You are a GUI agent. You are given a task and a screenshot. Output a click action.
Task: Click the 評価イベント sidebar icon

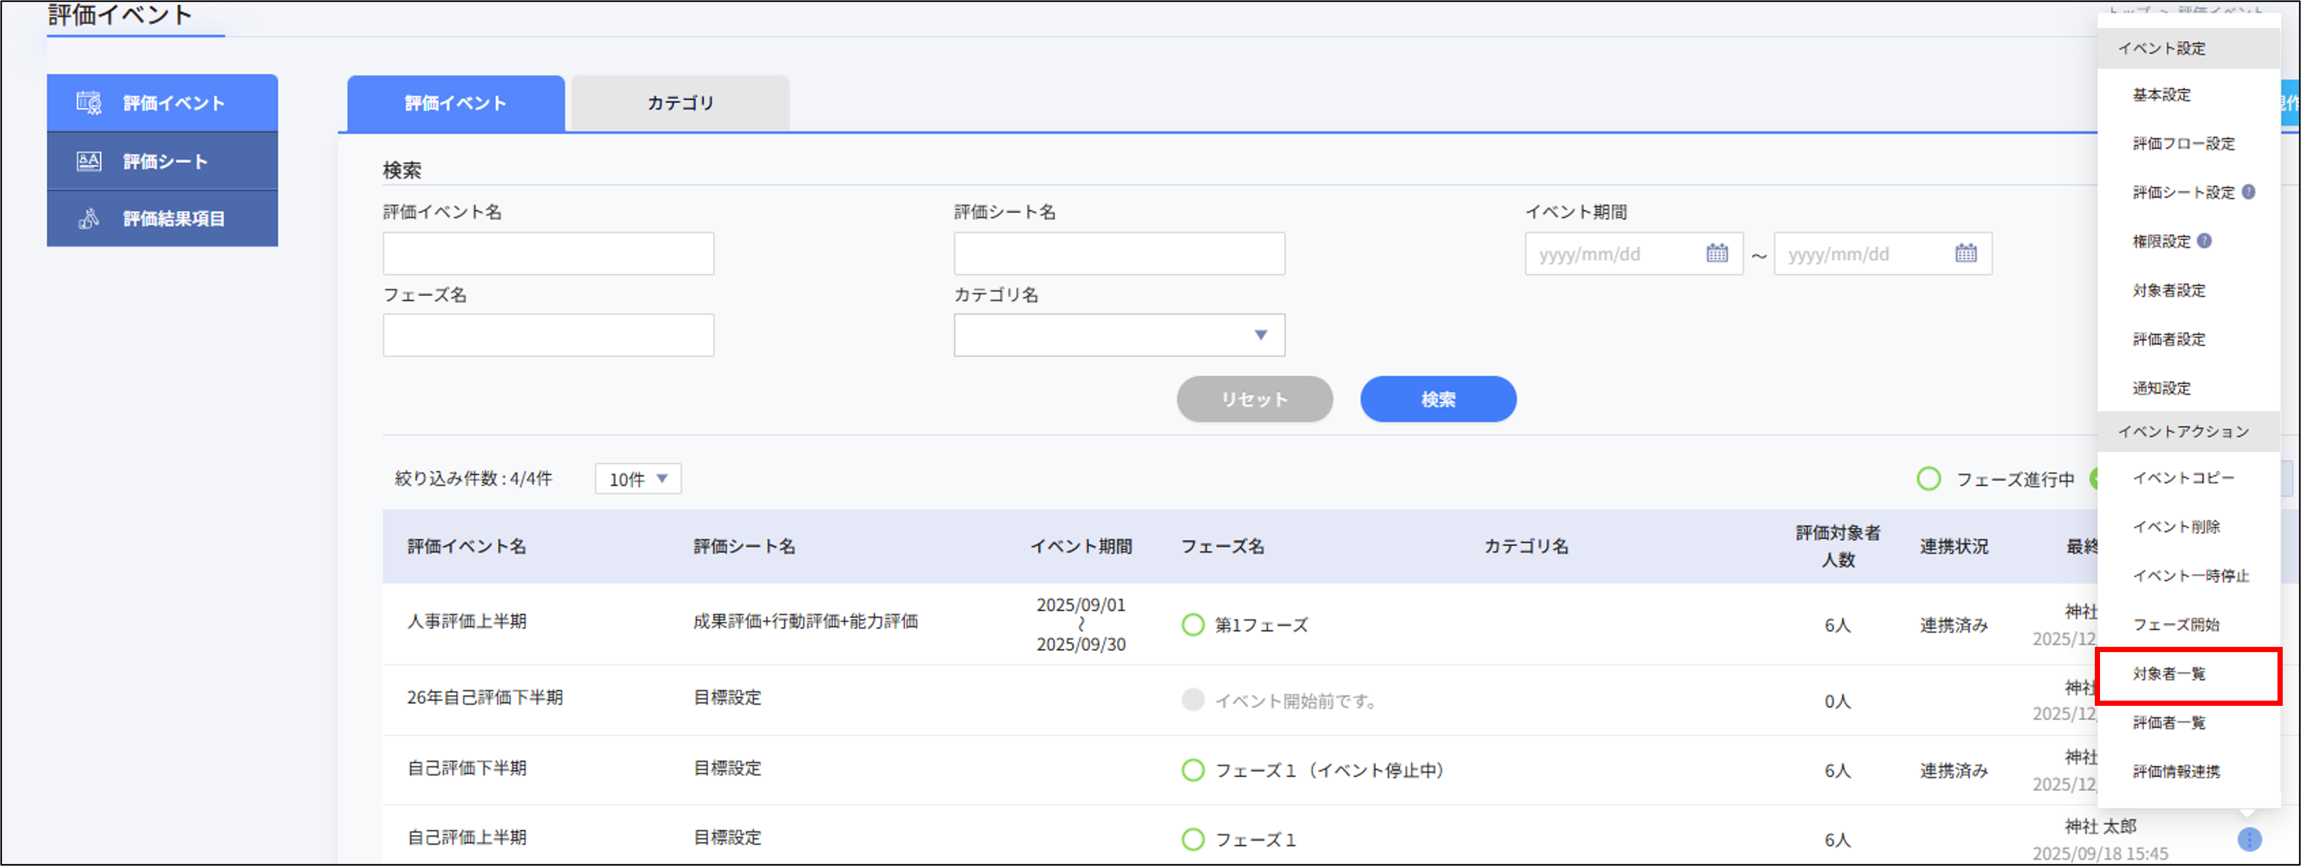[88, 102]
